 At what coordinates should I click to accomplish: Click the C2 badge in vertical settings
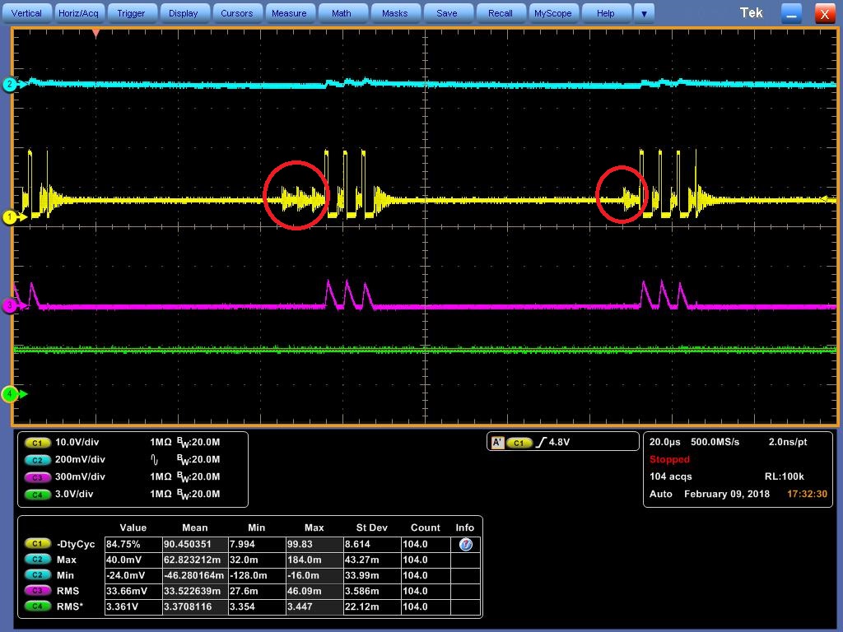[37, 460]
